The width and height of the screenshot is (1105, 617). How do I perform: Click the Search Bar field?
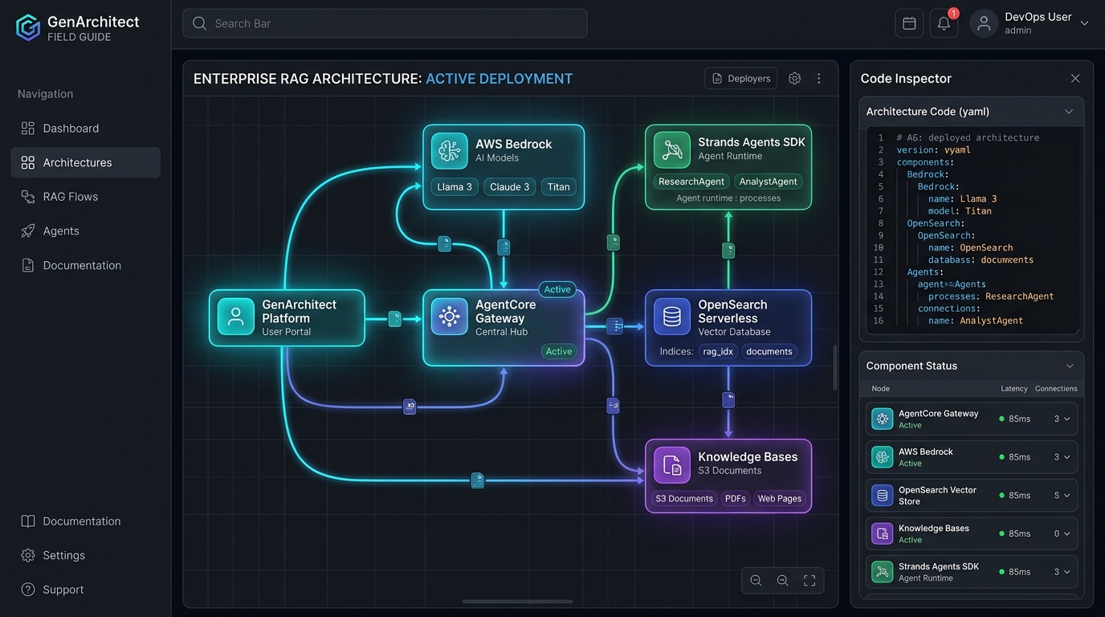click(x=385, y=23)
